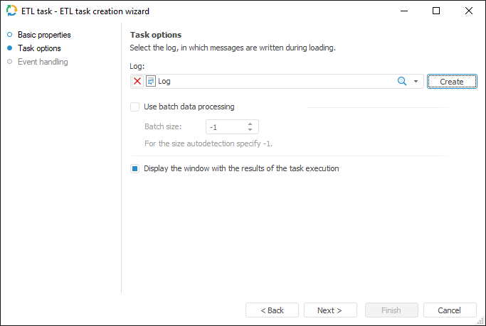The width and height of the screenshot is (486, 326).
Task: Minimize the wizard window
Action: pos(403,11)
